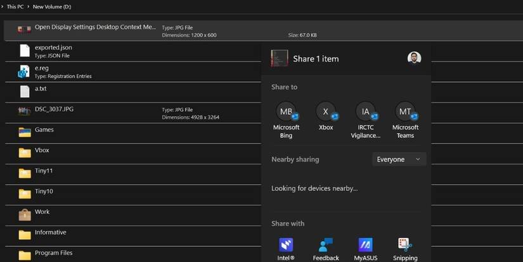Click This PC in breadcrumb
The height and width of the screenshot is (262, 523).
16,6
